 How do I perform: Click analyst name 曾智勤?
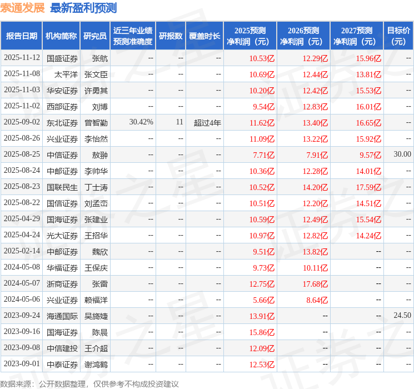tap(96, 123)
